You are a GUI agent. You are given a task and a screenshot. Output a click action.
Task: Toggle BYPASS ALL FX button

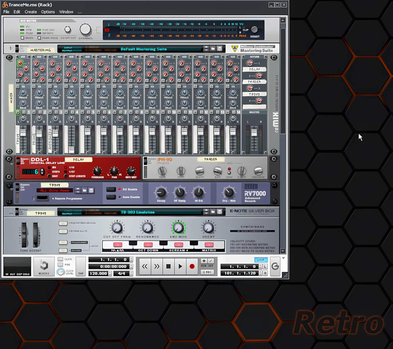(x=63, y=231)
